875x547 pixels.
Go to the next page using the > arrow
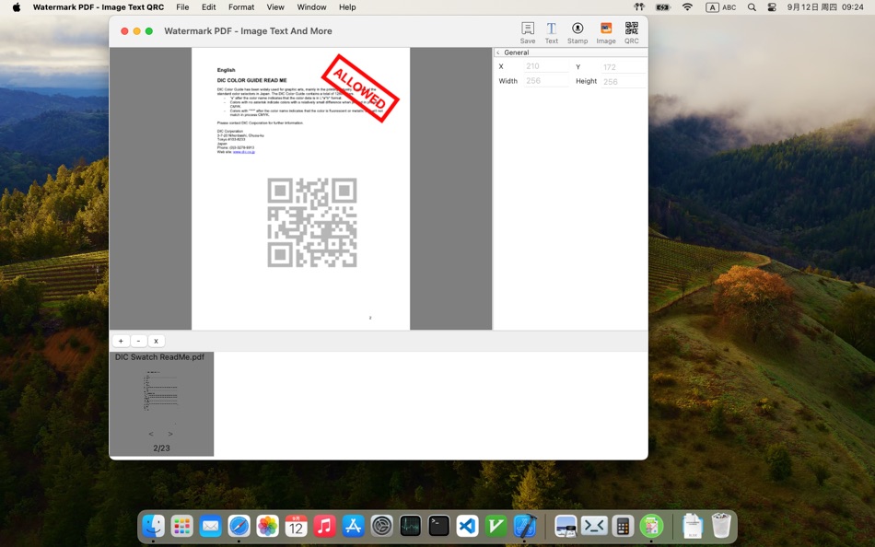(x=170, y=434)
